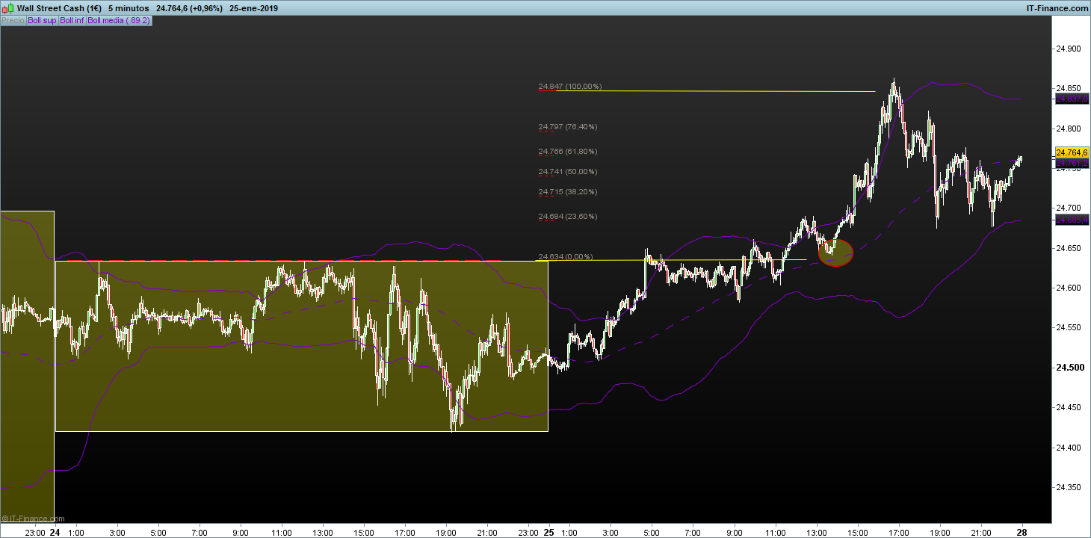The height and width of the screenshot is (538, 1091).
Task: Click the 24.550 price axis label
Action: pyautogui.click(x=1068, y=328)
